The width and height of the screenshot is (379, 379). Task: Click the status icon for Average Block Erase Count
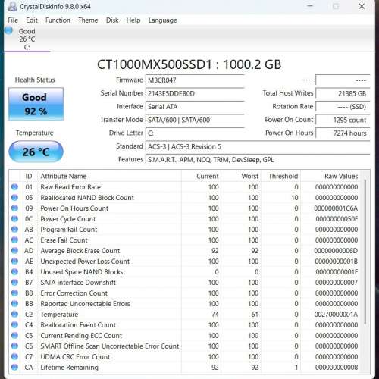pos(14,251)
